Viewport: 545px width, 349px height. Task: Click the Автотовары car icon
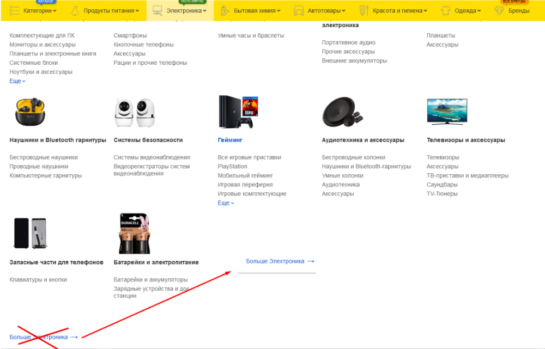coord(299,10)
